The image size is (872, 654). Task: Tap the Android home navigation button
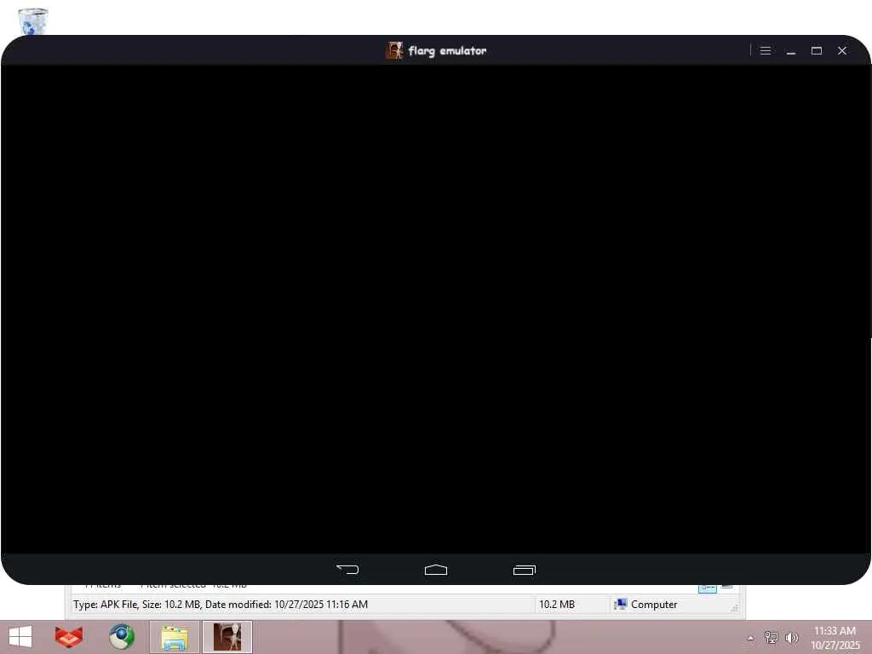coord(435,570)
